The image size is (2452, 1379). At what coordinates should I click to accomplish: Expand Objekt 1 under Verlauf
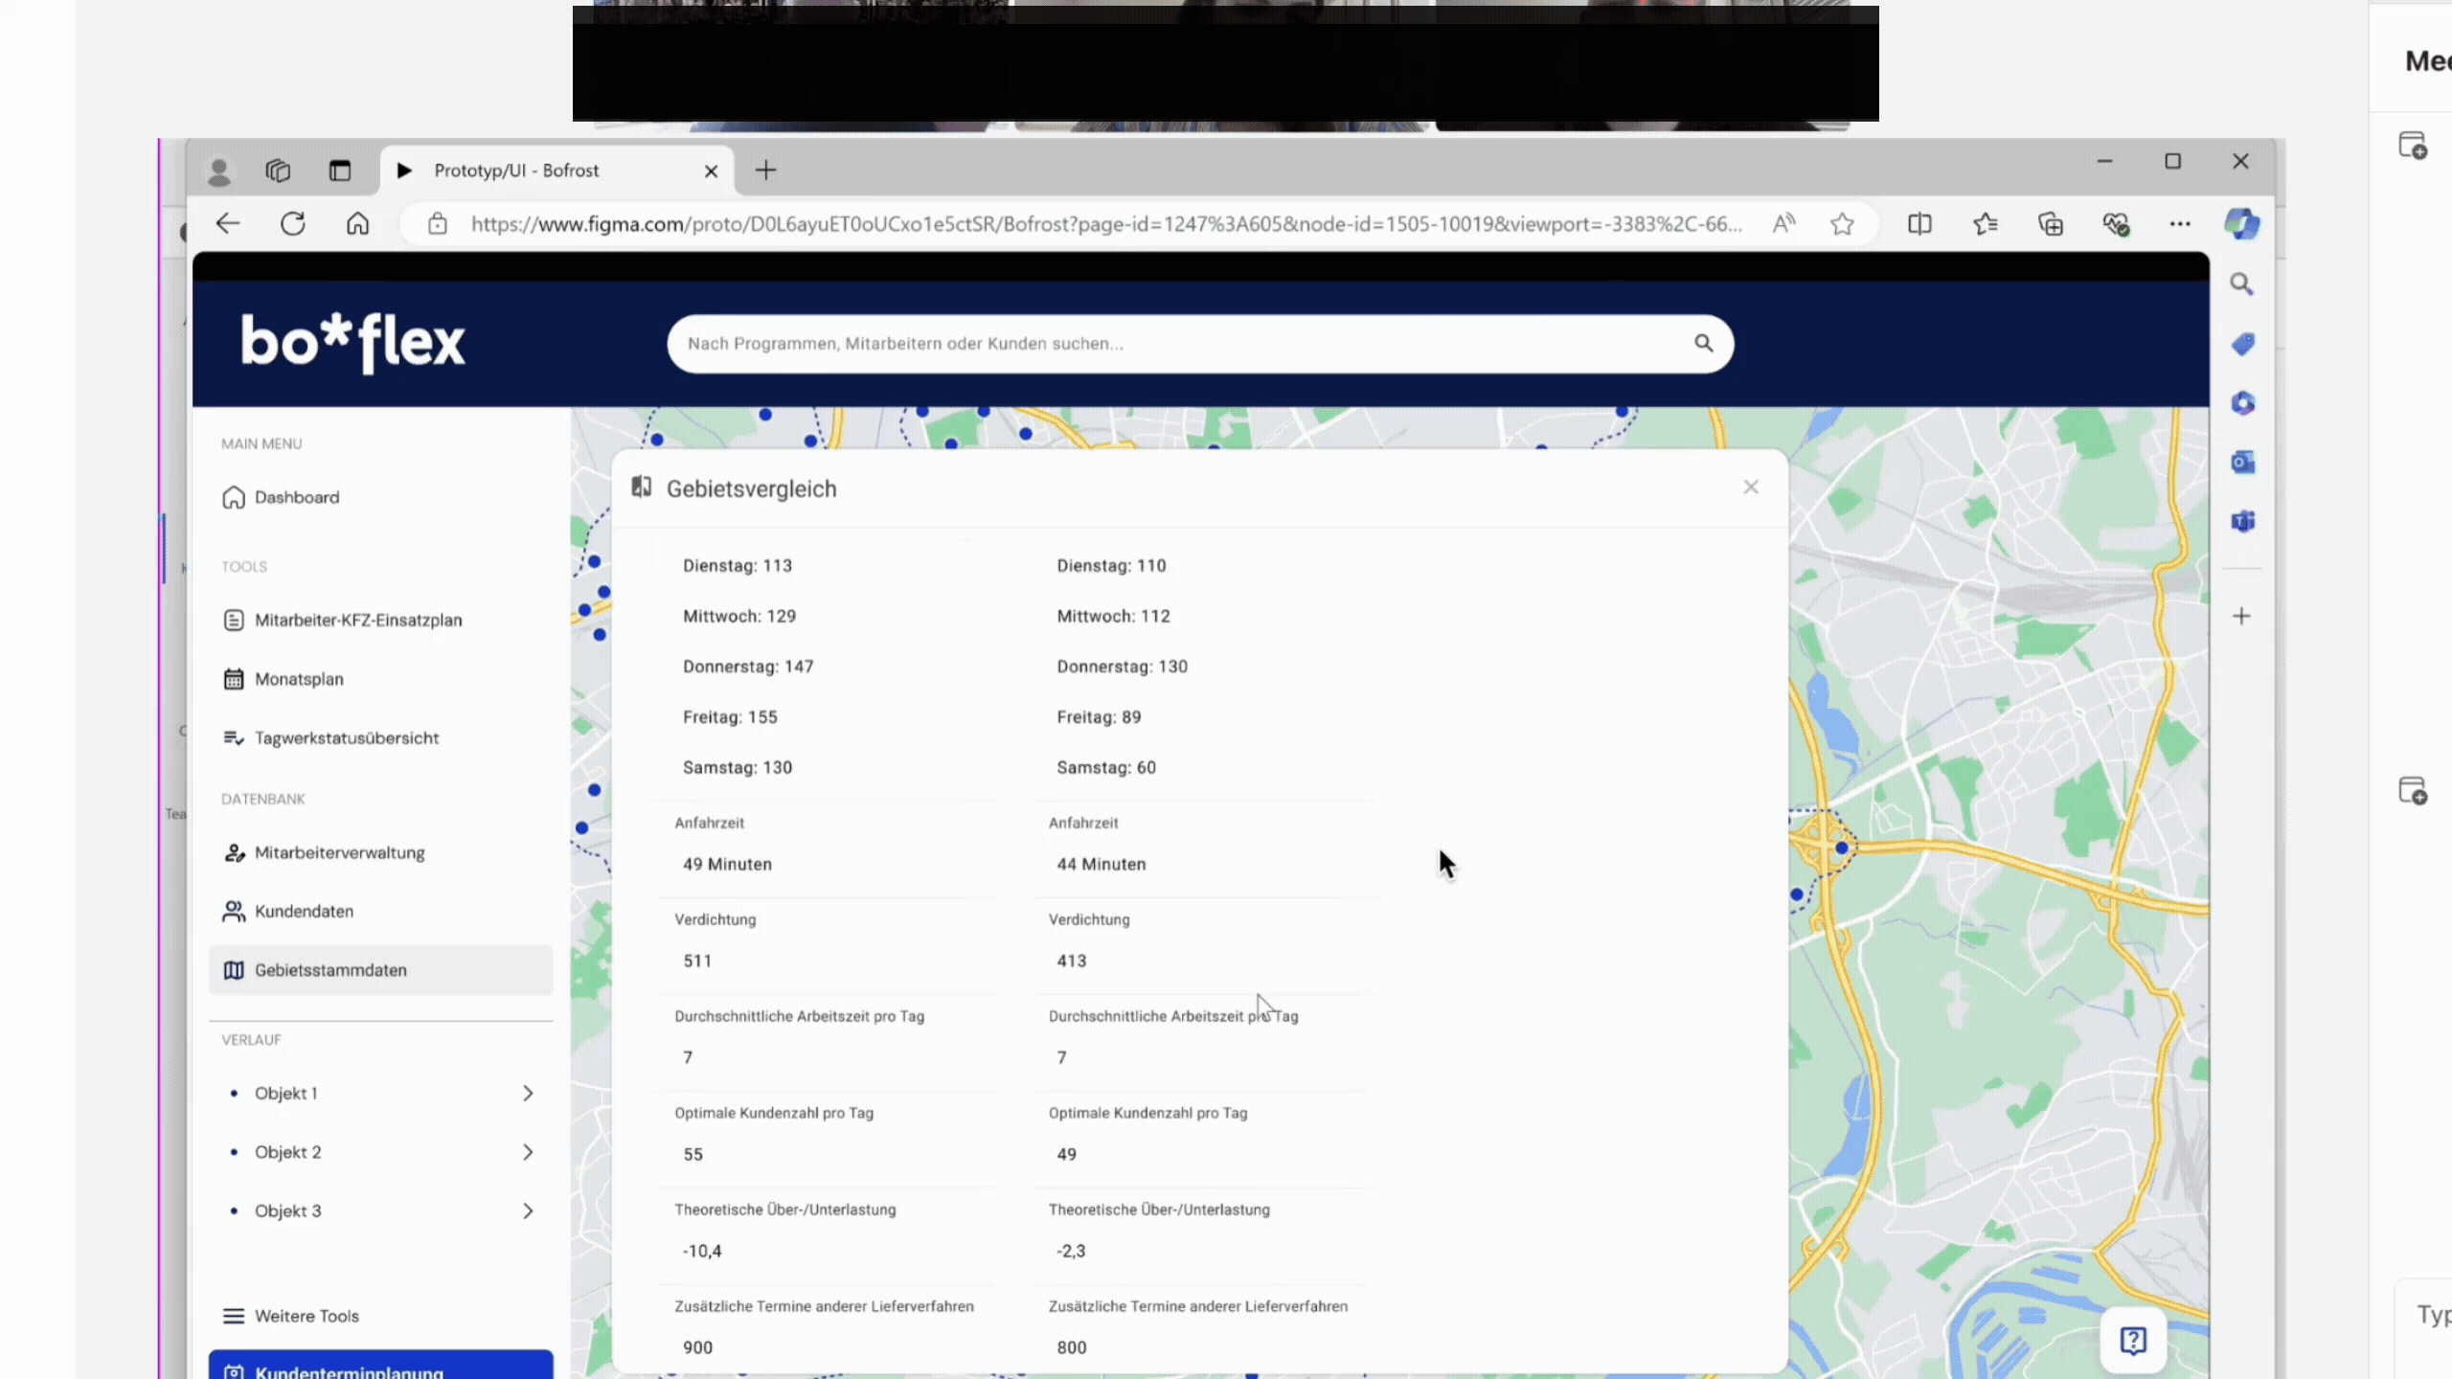pyautogui.click(x=529, y=1093)
